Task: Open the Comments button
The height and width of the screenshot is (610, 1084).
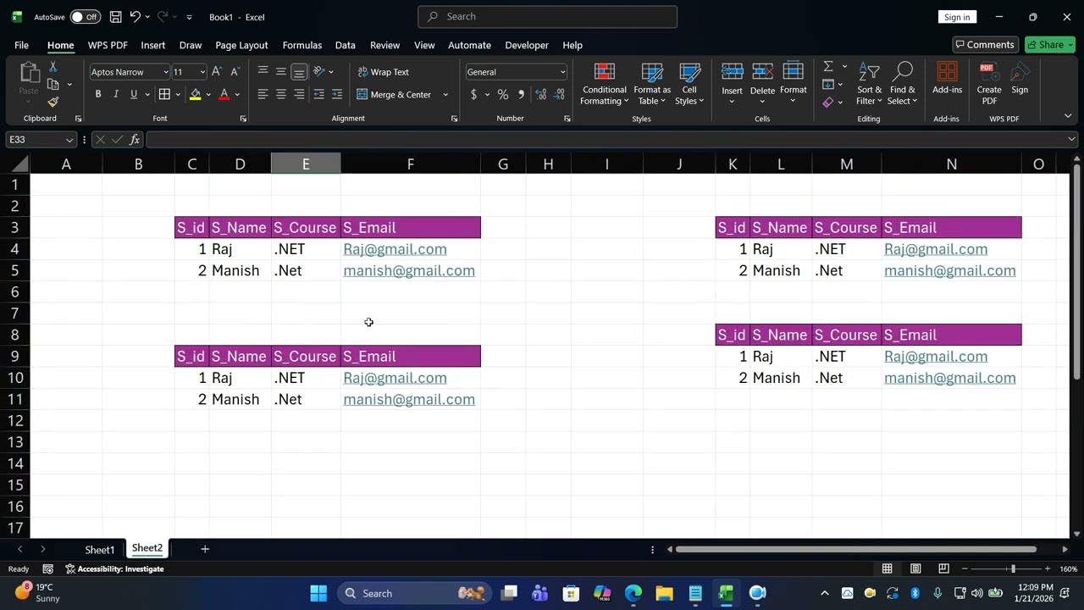Action: point(985,45)
